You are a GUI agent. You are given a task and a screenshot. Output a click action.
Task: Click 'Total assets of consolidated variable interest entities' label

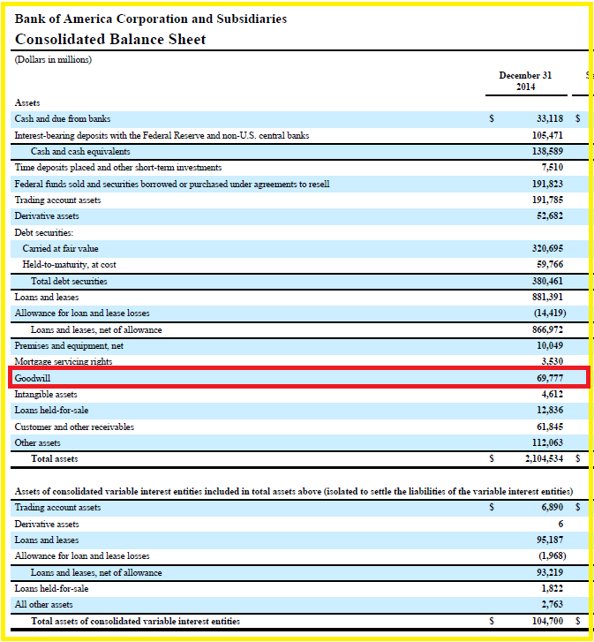click(135, 621)
